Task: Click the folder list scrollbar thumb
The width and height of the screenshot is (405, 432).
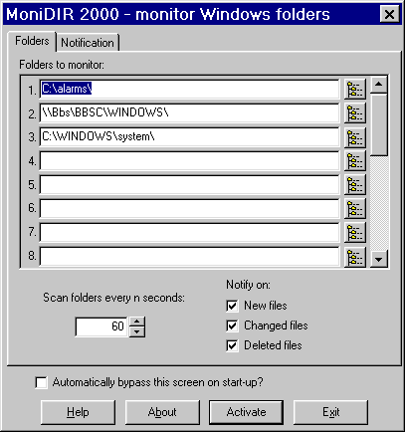Action: pos(378,124)
